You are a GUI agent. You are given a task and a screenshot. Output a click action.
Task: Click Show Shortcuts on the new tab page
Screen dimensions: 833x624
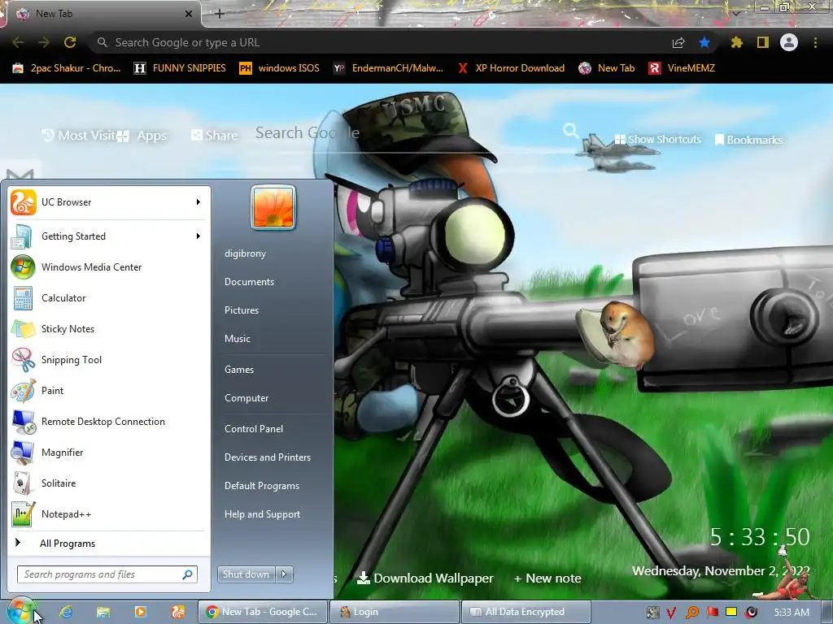[657, 140]
